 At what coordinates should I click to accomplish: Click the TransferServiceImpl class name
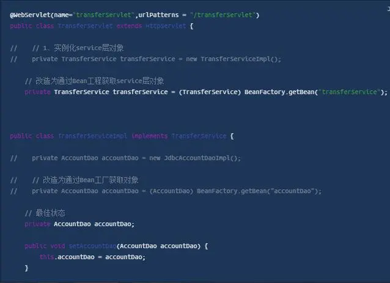(92, 136)
